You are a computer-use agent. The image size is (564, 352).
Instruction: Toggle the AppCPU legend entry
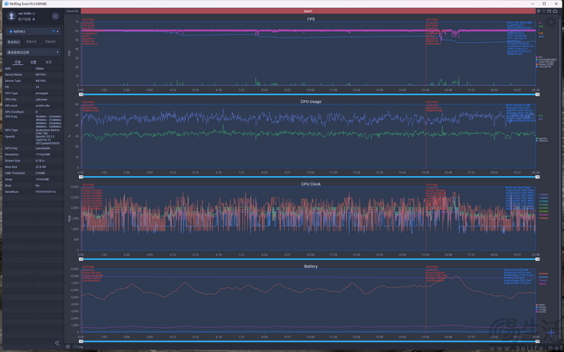click(541, 138)
